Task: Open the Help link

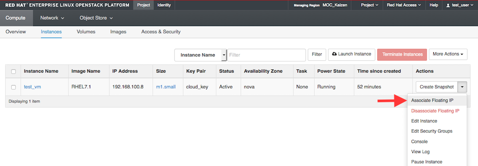Action: (434, 5)
